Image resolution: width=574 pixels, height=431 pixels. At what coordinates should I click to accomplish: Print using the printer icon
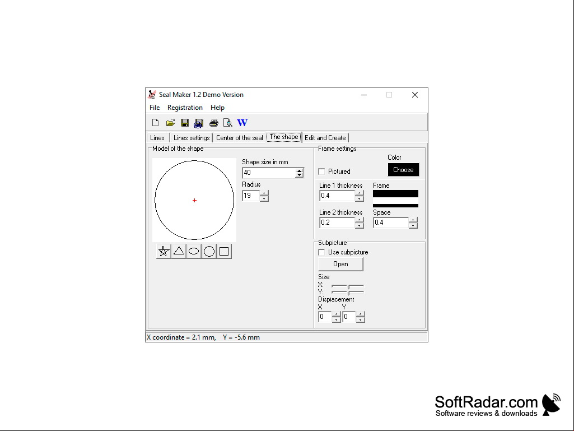[214, 123]
